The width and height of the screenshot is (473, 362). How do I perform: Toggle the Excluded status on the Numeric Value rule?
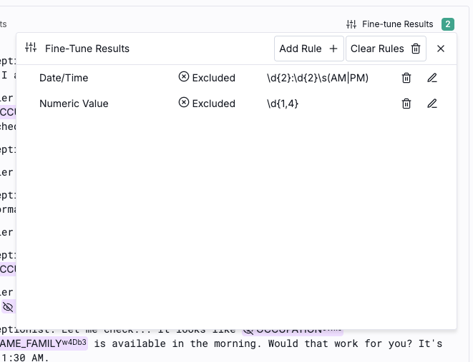point(207,104)
